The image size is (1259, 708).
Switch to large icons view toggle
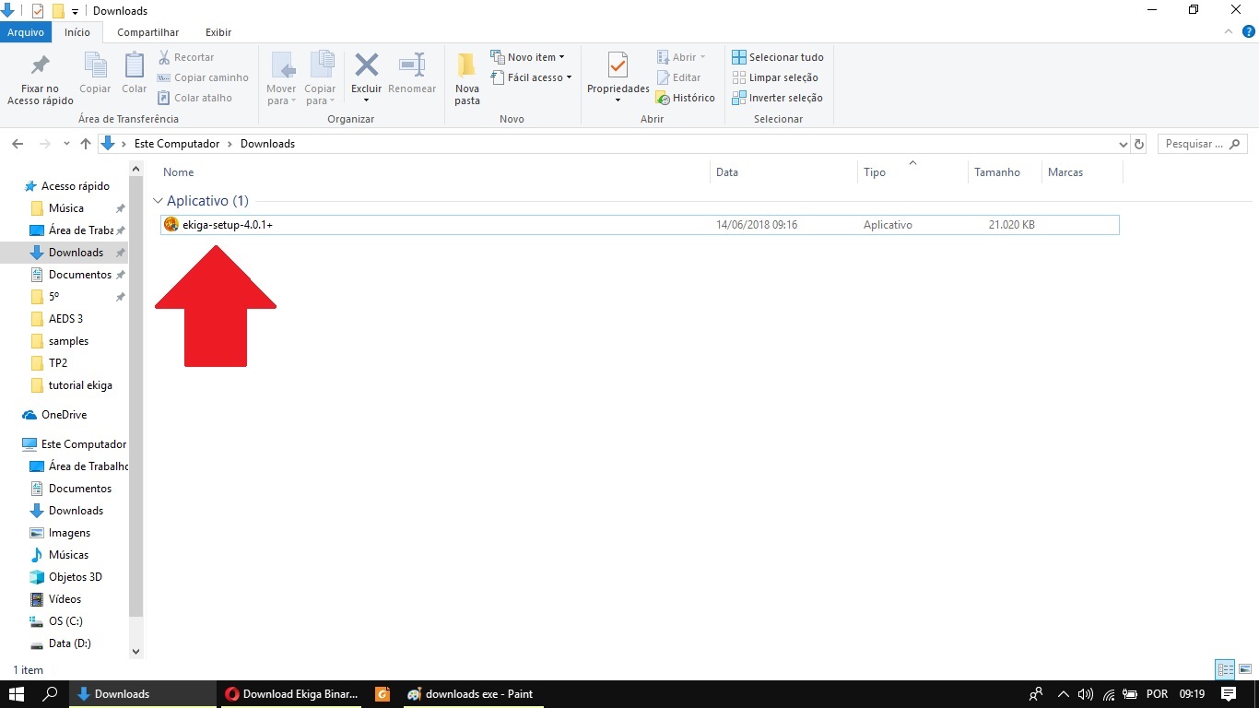[x=1244, y=670]
